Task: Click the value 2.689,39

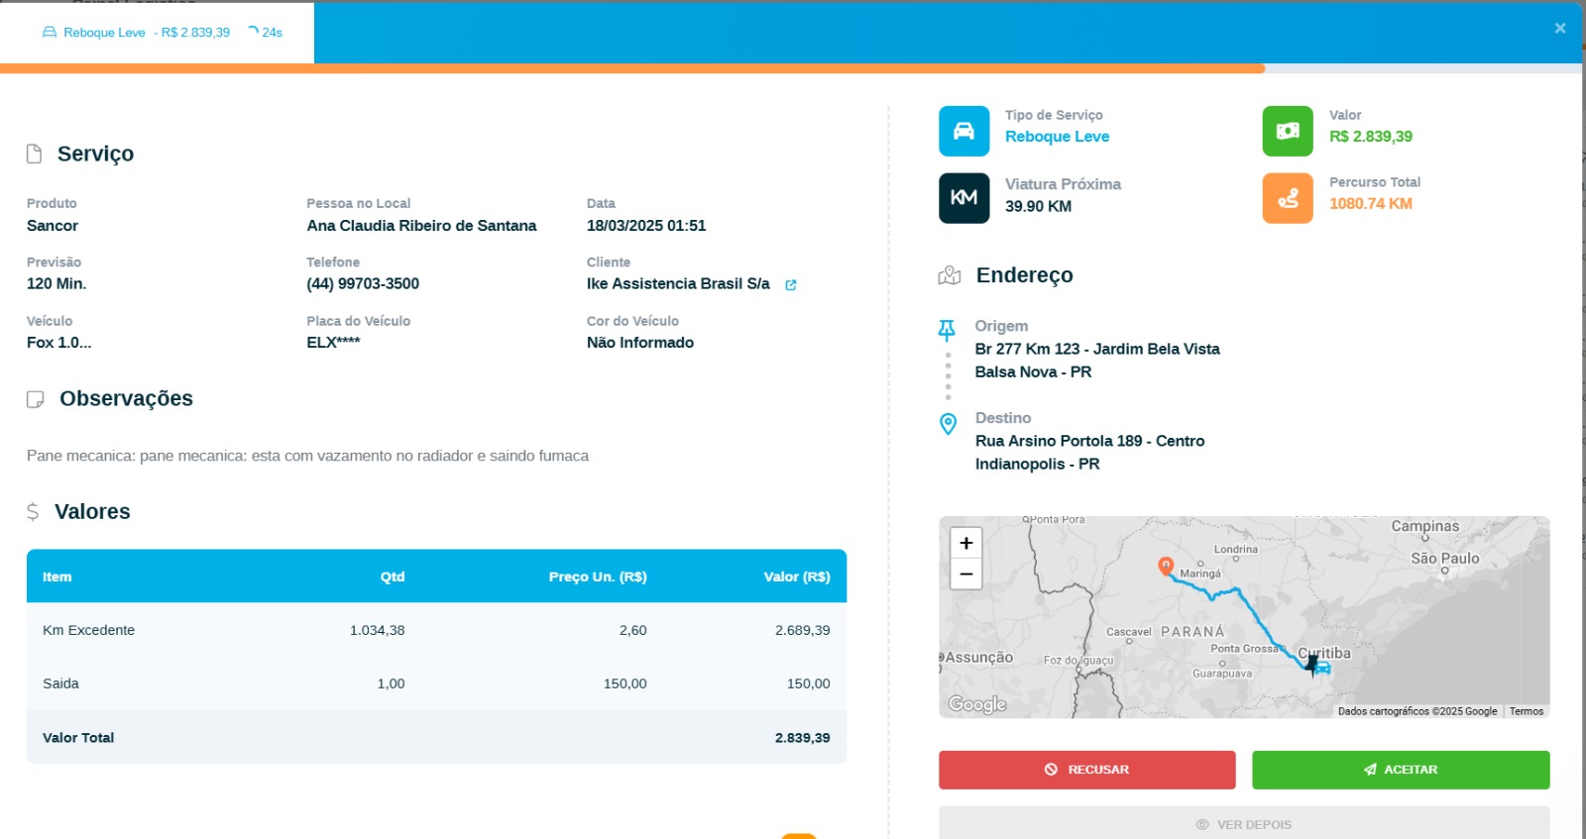Action: point(803,630)
